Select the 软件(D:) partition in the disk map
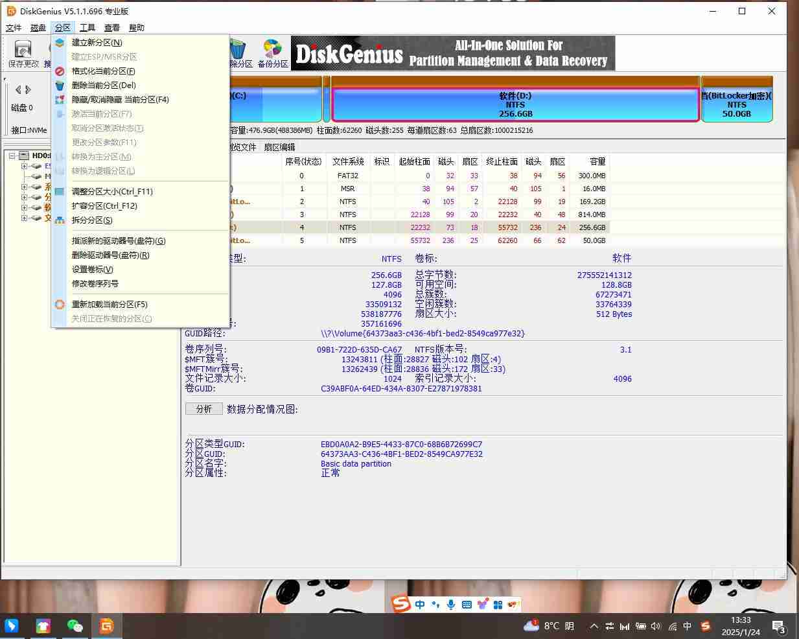Image resolution: width=799 pixels, height=639 pixels. point(515,104)
